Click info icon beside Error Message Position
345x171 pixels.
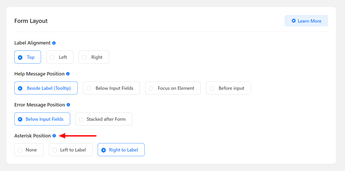(x=68, y=105)
